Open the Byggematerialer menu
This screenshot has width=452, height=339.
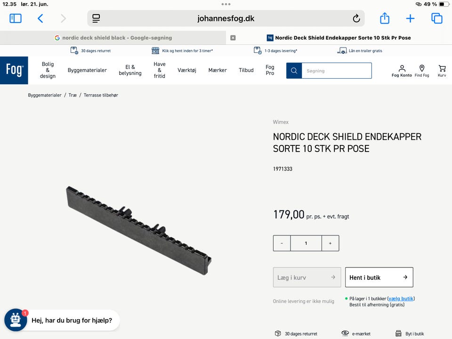click(x=87, y=70)
